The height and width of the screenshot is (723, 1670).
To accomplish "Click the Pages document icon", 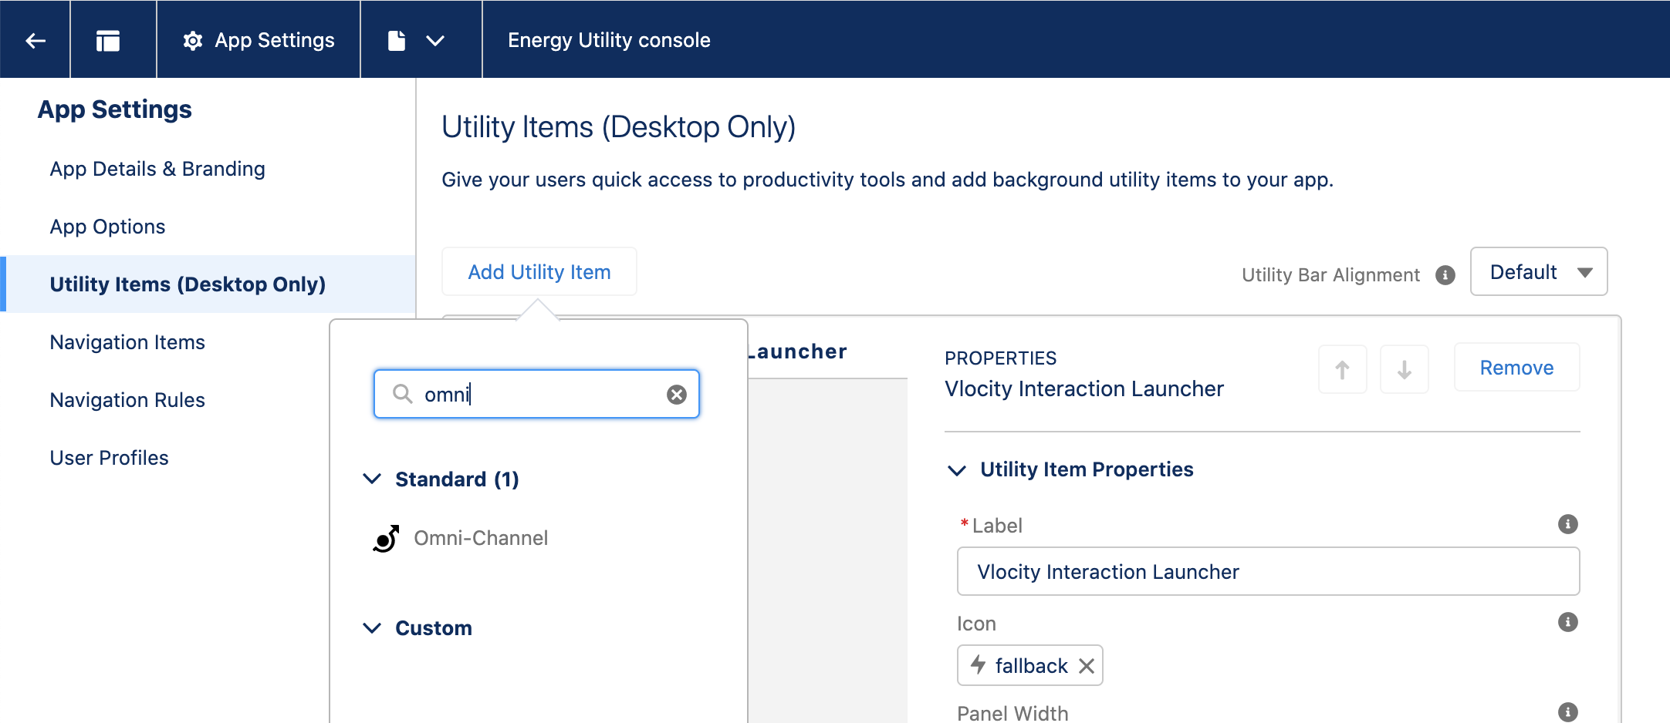I will click(x=397, y=40).
